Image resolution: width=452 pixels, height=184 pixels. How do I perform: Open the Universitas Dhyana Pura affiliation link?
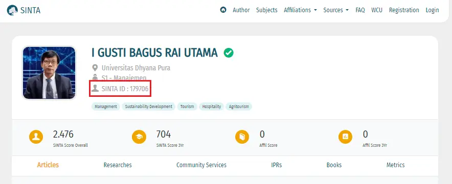tap(136, 68)
